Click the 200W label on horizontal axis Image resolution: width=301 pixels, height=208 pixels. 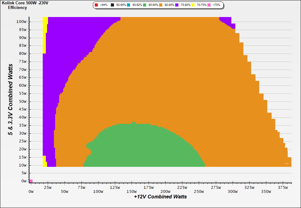165,192
